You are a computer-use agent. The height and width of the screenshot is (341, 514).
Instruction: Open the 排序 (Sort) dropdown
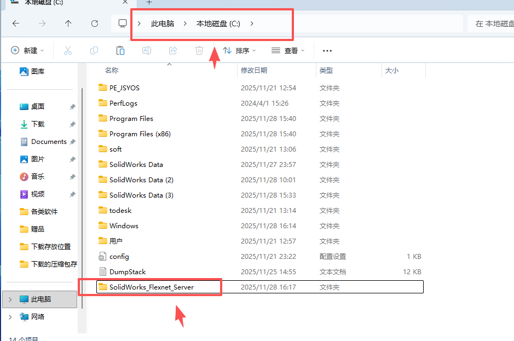click(239, 50)
